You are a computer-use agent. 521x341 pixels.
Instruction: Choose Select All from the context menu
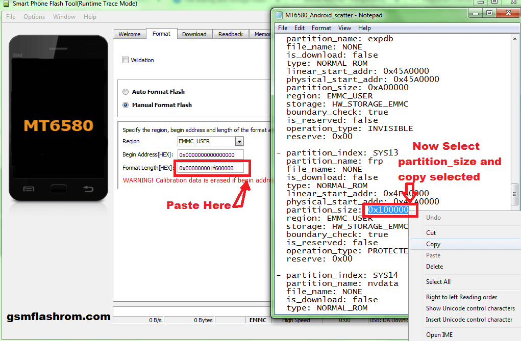465,282
